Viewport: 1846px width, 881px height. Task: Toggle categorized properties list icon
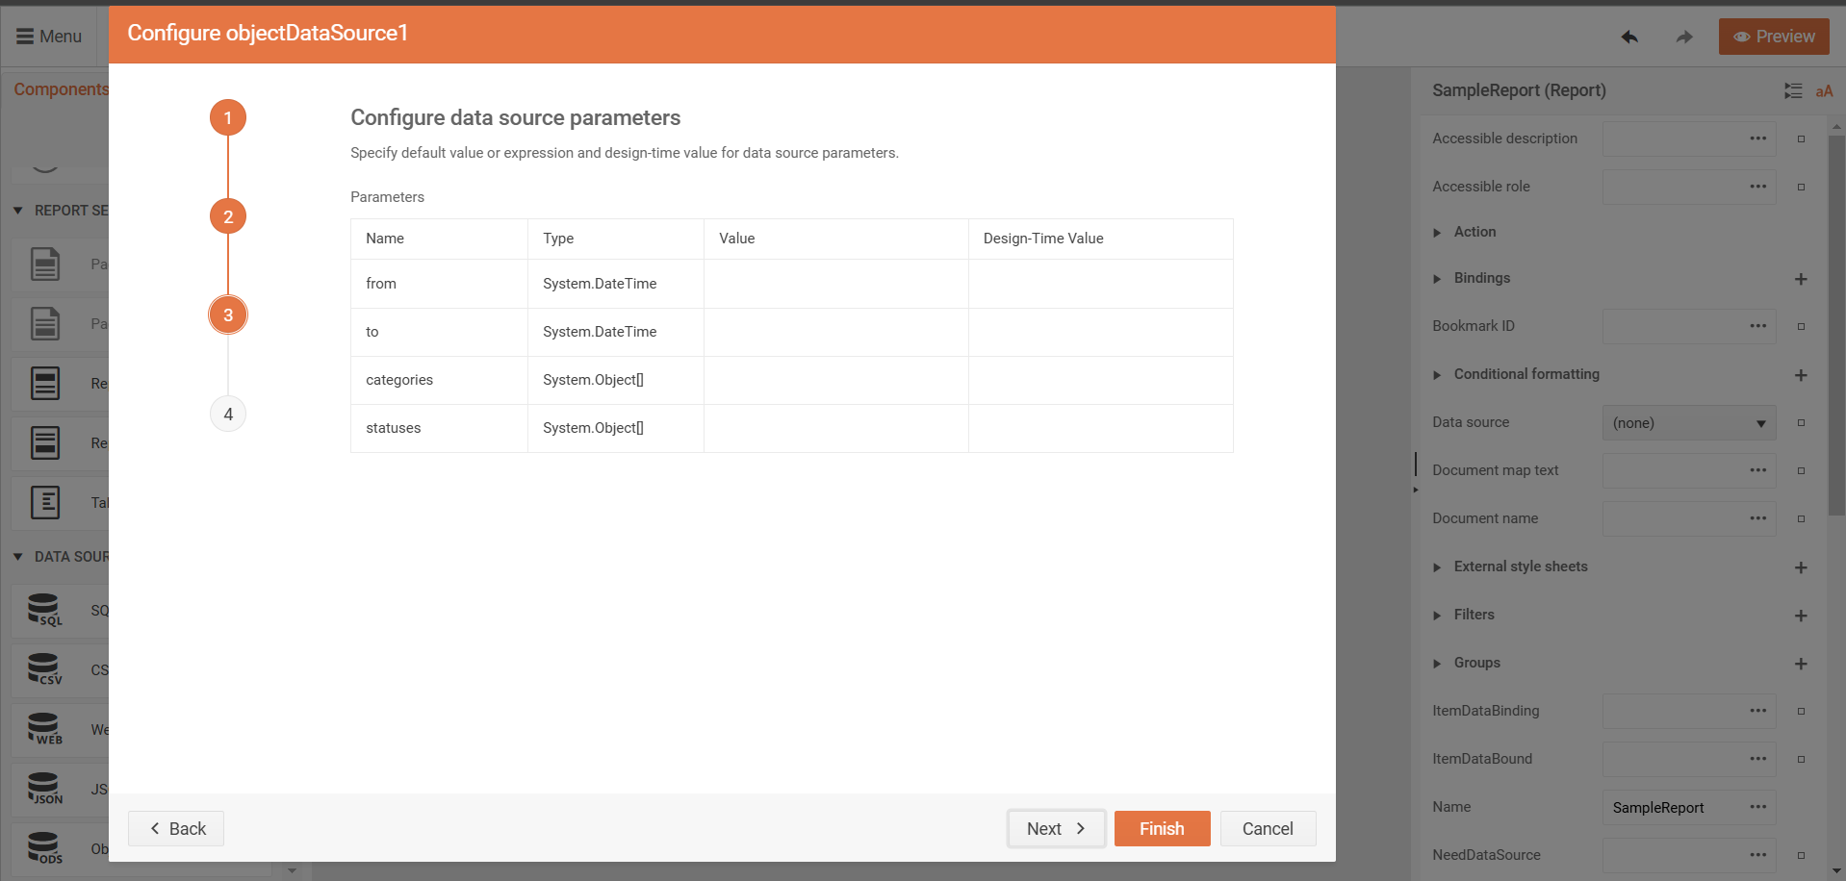tap(1792, 90)
